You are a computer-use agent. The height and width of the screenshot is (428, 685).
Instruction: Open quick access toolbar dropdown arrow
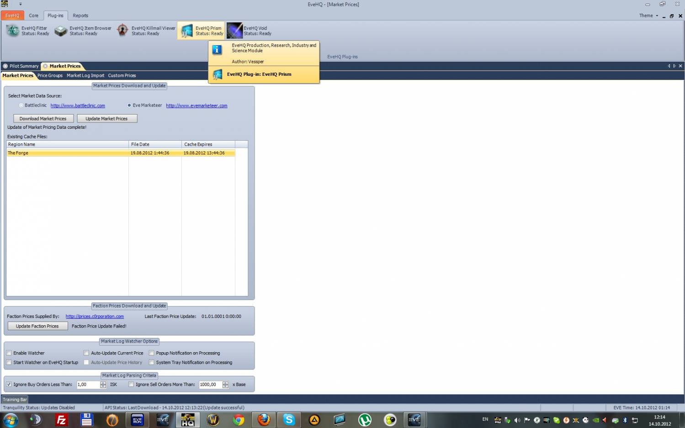coord(21,4)
